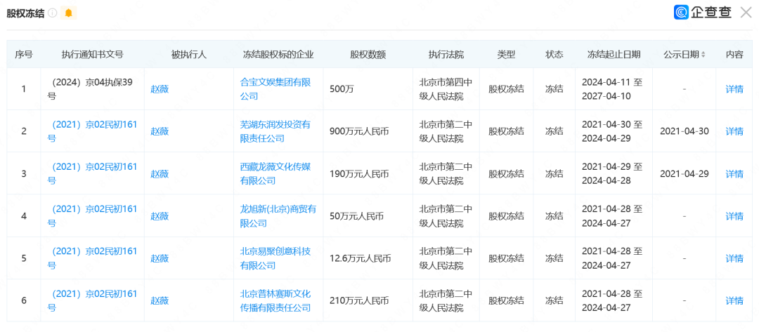Open company link 西藏龙薇文化传媒有限公司
The image size is (759, 332).
tap(275, 174)
